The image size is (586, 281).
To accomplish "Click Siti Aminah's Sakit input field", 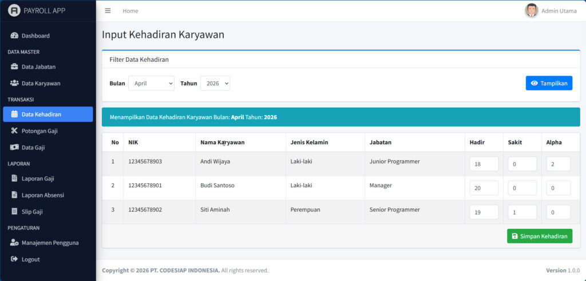I will click(x=522, y=212).
